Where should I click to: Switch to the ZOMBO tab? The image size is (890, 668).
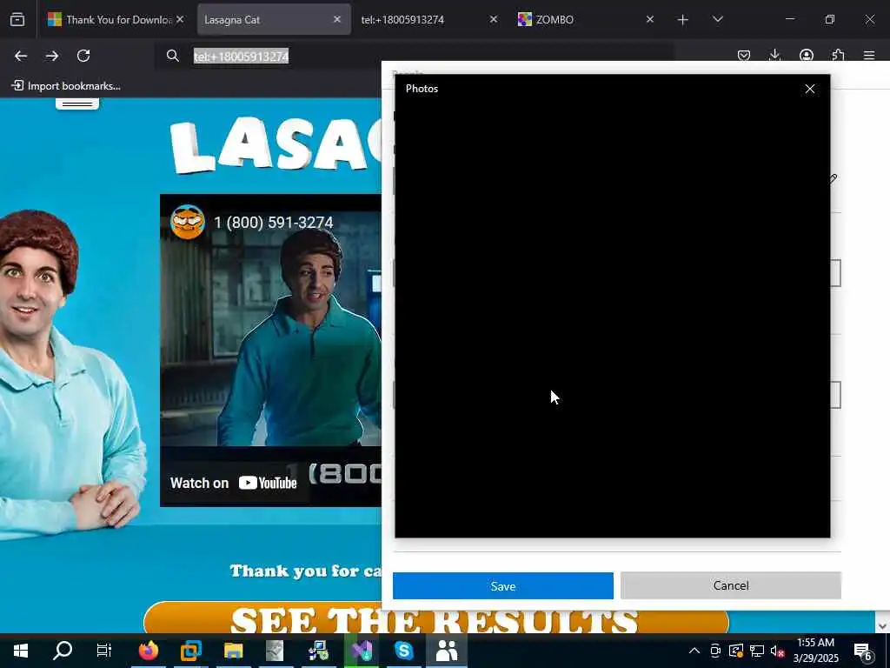click(x=585, y=19)
